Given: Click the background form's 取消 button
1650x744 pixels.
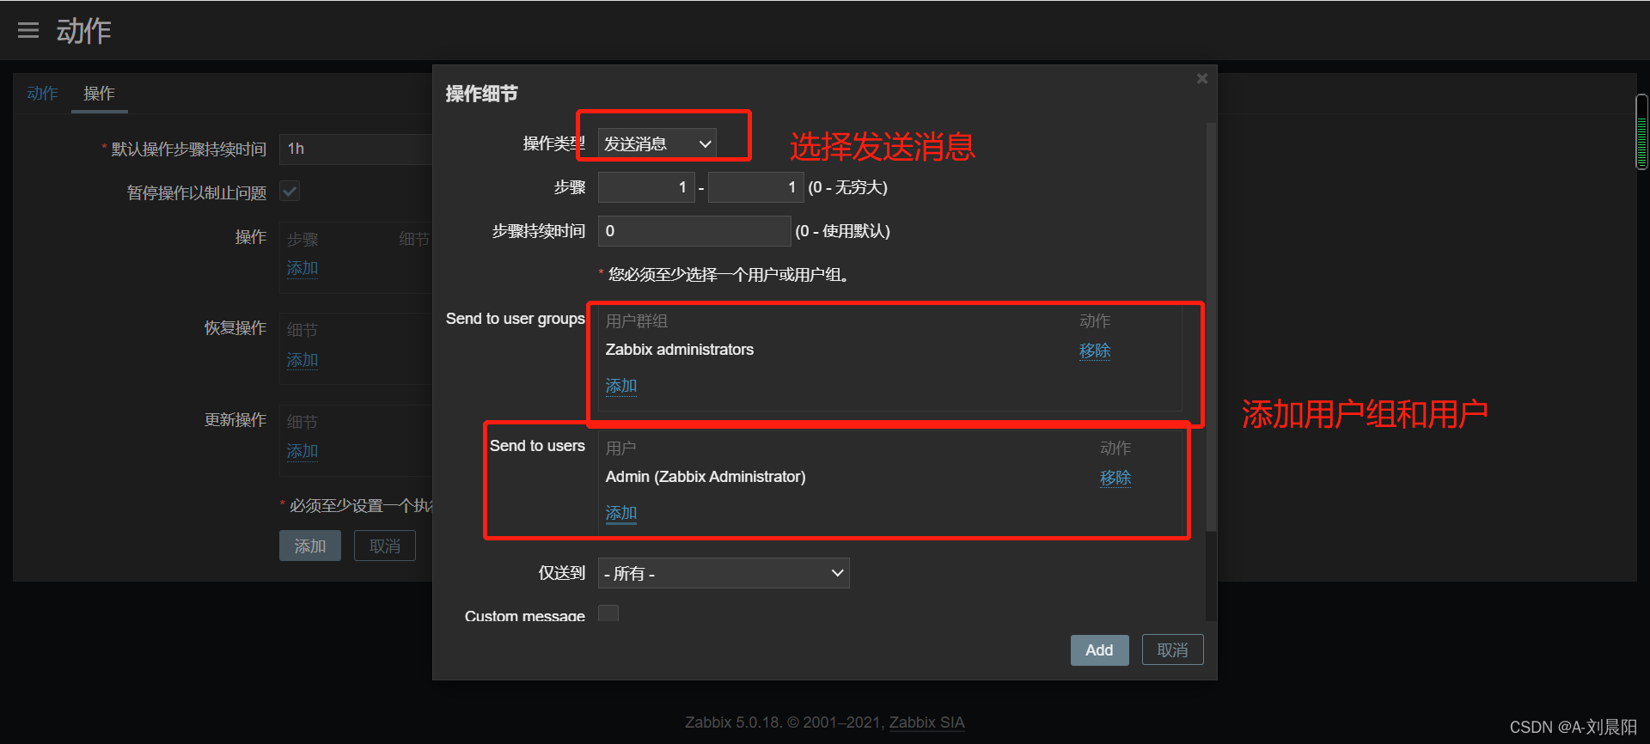Looking at the screenshot, I should coord(385,546).
